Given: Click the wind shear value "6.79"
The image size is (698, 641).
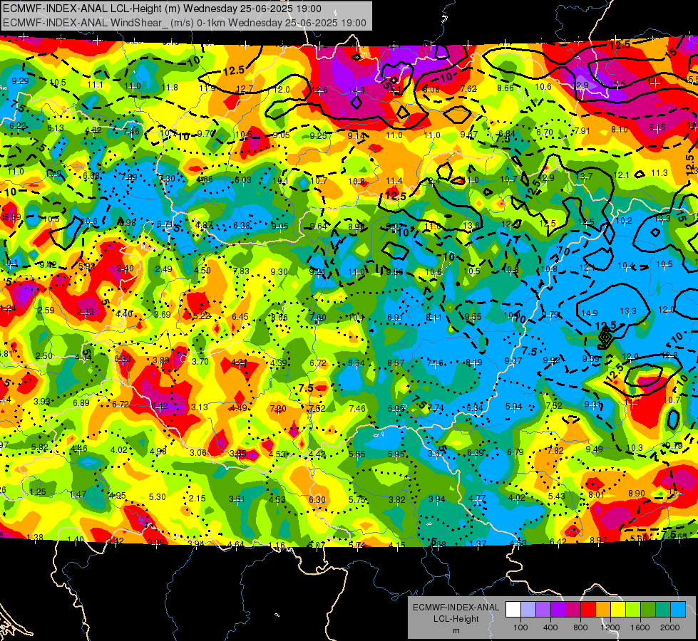Looking at the screenshot, I should click(515, 452).
